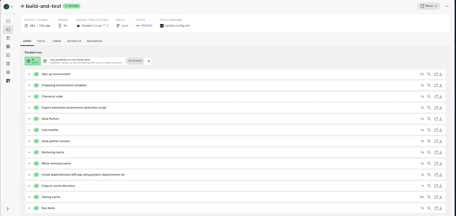Open the Insights chart sidebar icon
The image size is (456, 216).
(8, 55)
